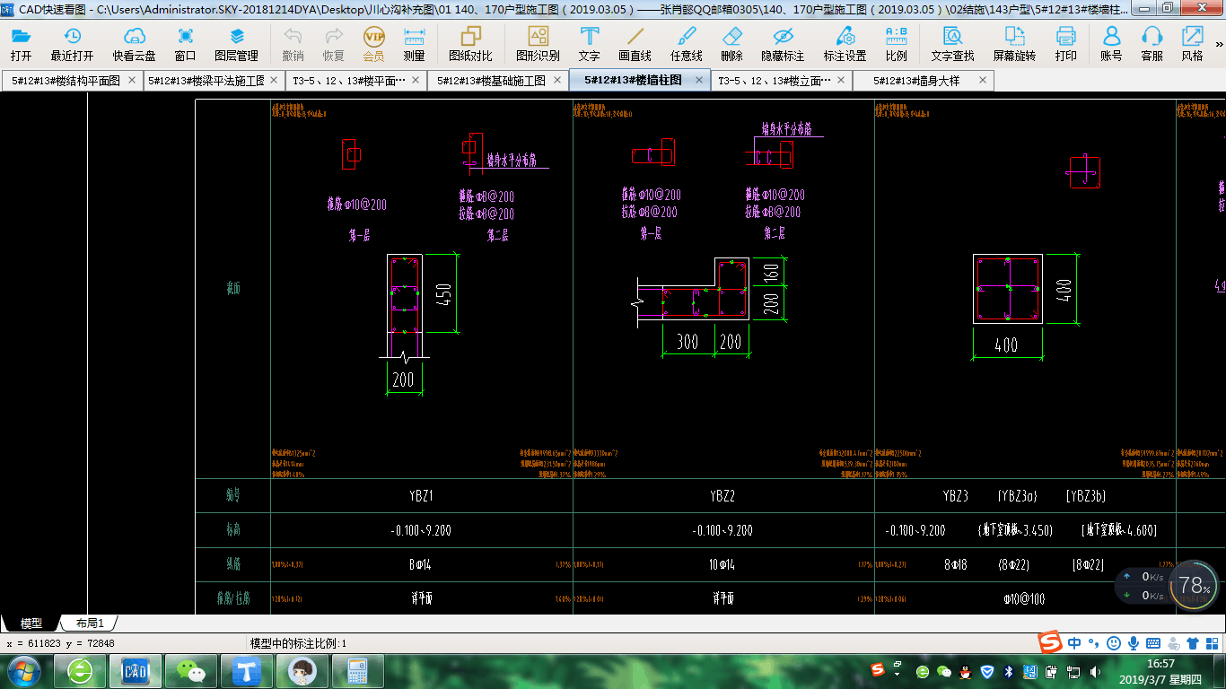This screenshot has height=689, width=1226.
Task: Click the 恢复 redo icon
Action: (x=333, y=44)
